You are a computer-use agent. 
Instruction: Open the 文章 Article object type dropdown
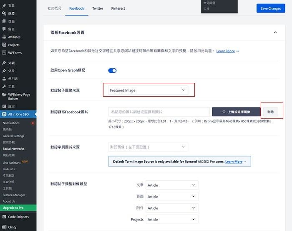point(172,185)
